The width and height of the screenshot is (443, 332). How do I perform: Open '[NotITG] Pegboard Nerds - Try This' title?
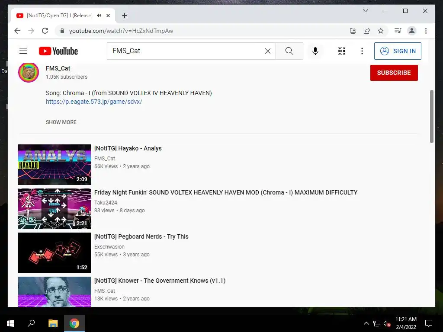[141, 236]
